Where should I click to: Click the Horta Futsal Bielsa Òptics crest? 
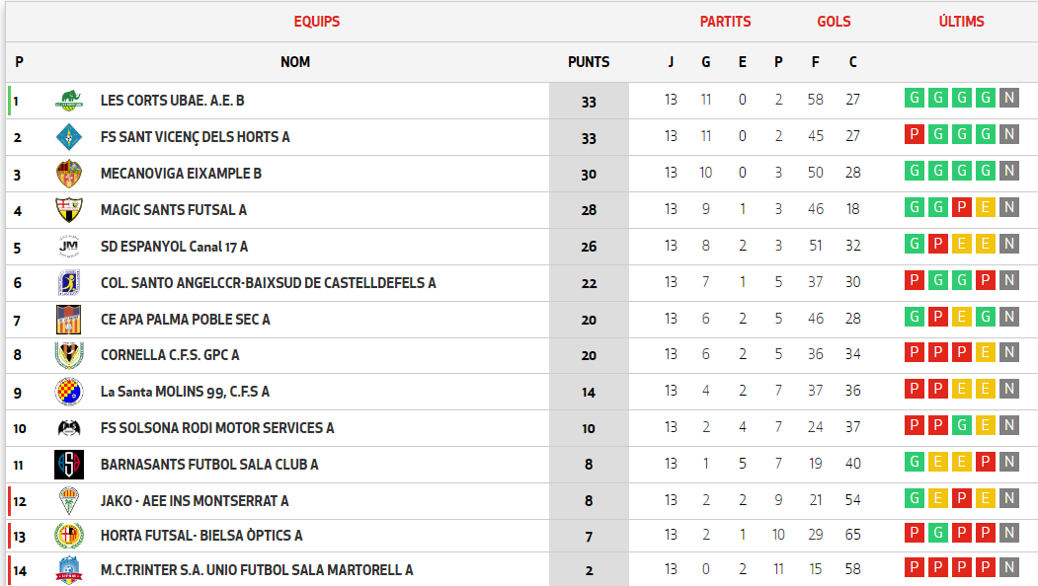pyautogui.click(x=69, y=537)
